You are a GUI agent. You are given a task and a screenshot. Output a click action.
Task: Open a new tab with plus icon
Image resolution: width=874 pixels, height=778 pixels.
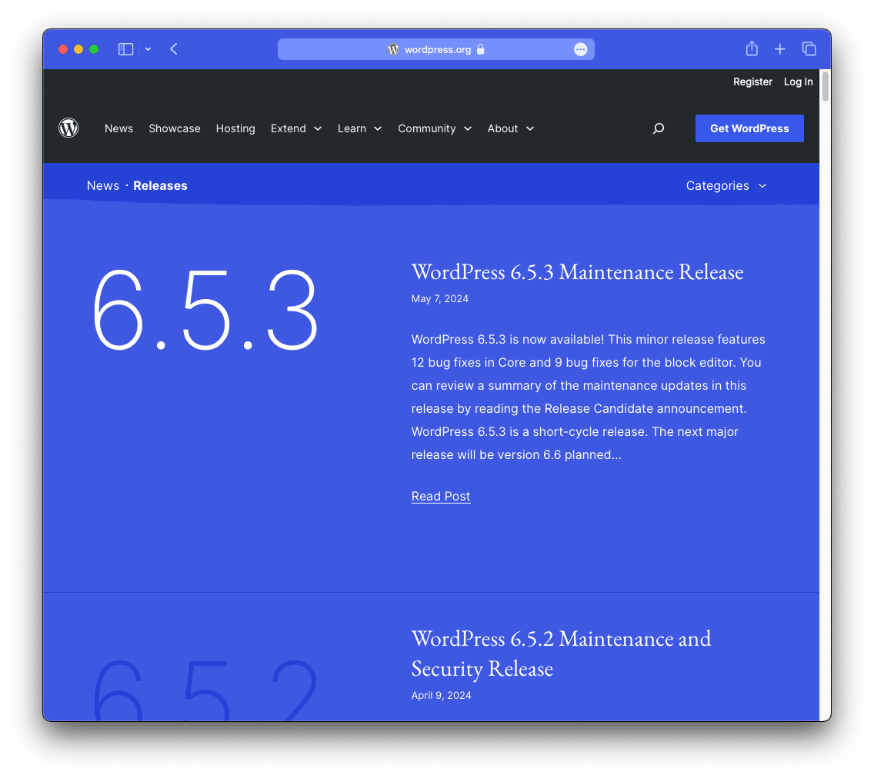(779, 49)
